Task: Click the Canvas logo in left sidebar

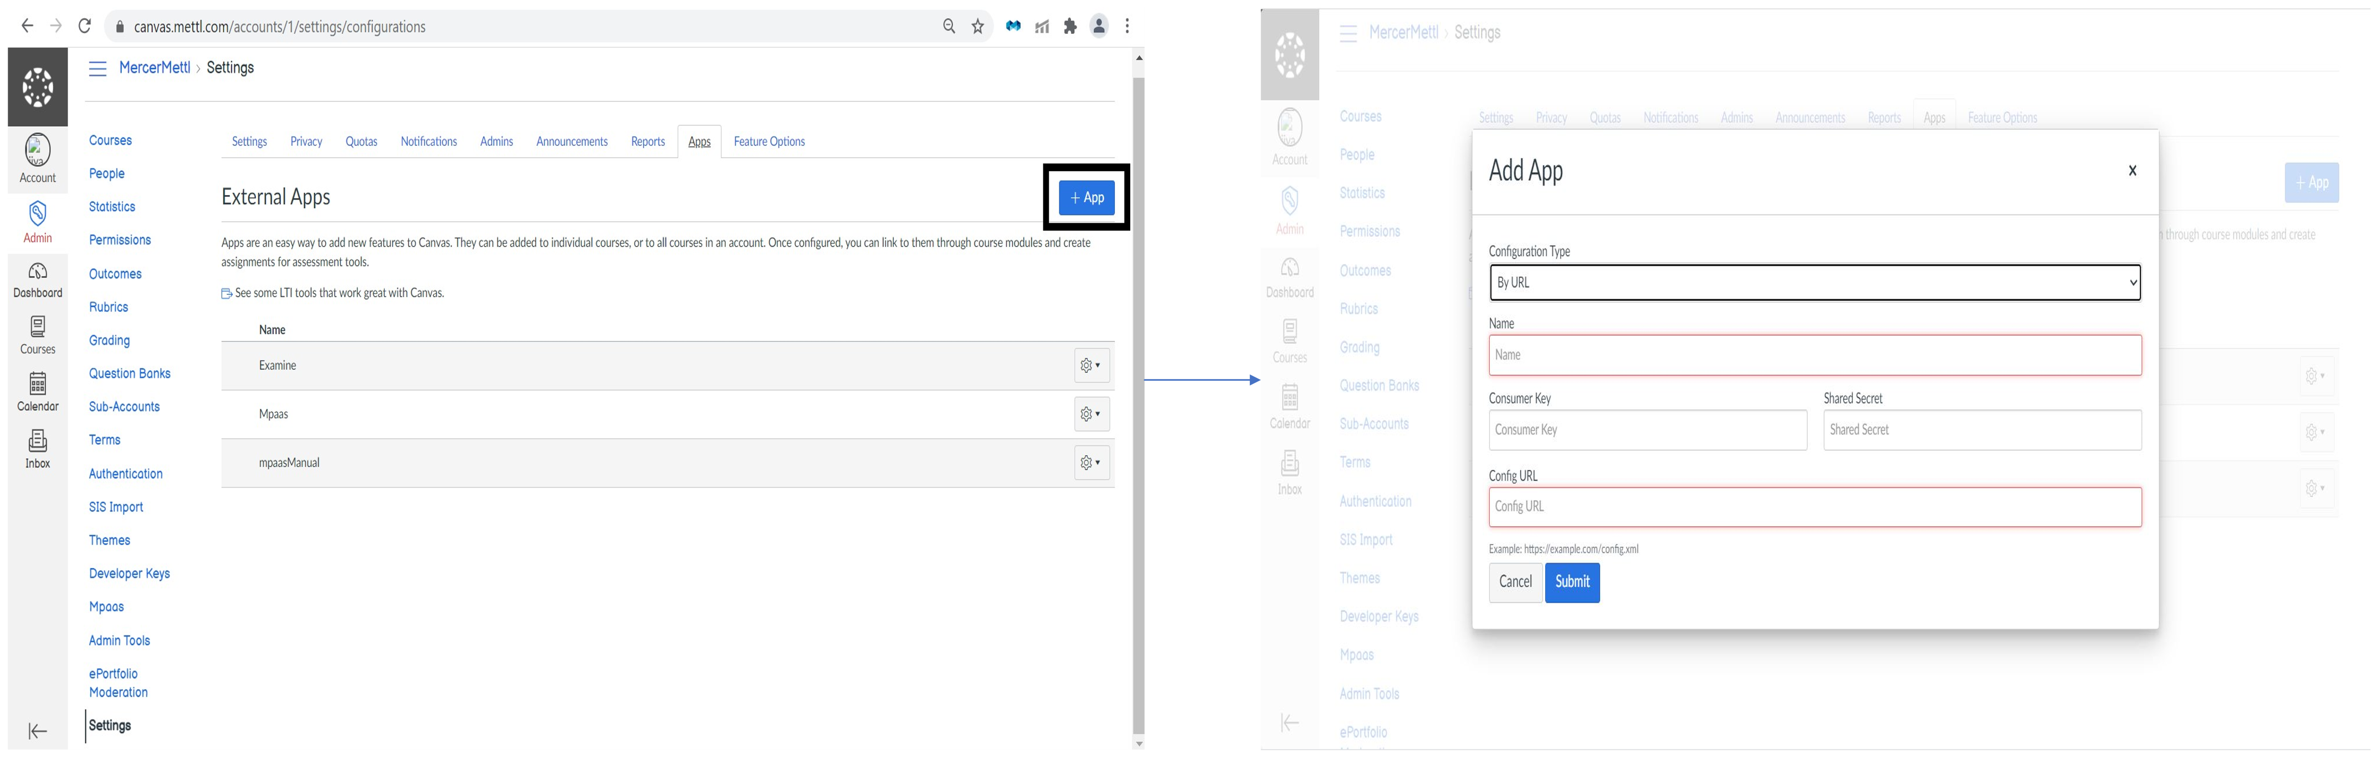Action: [x=38, y=87]
